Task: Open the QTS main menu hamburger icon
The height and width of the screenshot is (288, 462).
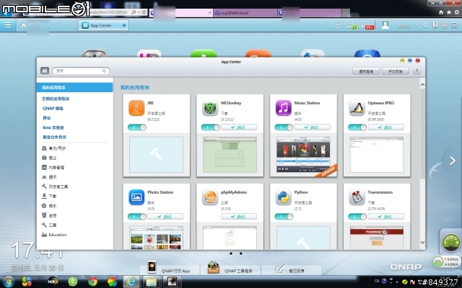Action: point(8,25)
